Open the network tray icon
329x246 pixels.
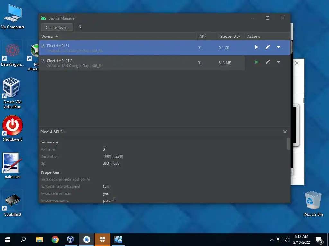pyautogui.click(x=280, y=240)
